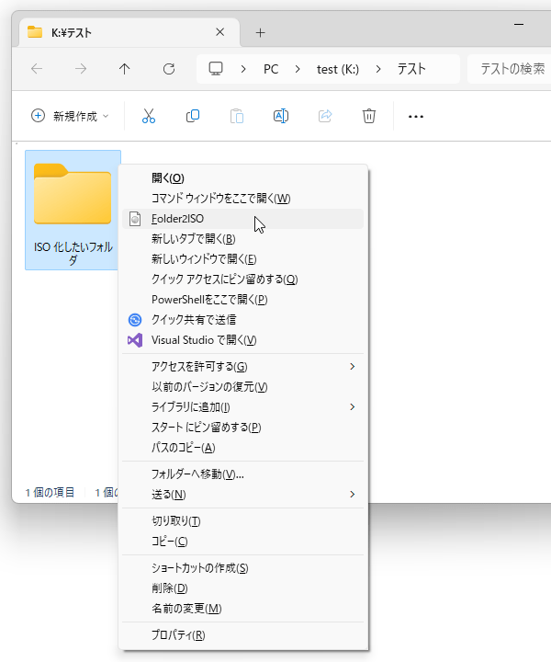Choose コピー(C) in context menu

coord(242,542)
